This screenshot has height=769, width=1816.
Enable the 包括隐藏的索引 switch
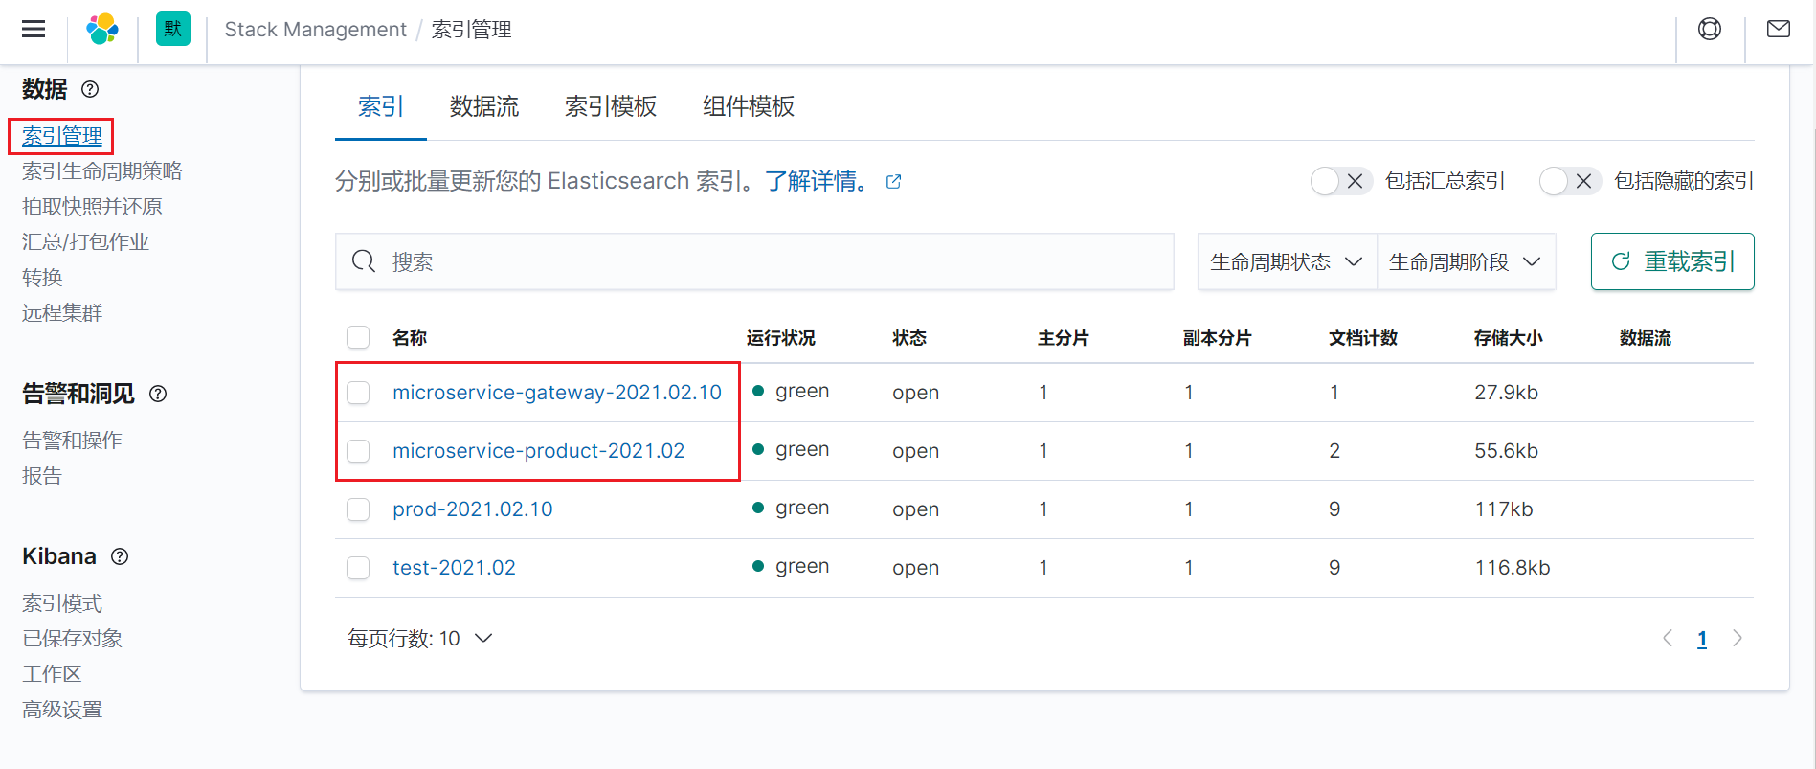(1570, 181)
